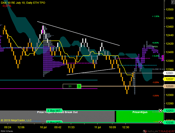
Task: Click the + 1.00% level label
Action: coord(156,16)
